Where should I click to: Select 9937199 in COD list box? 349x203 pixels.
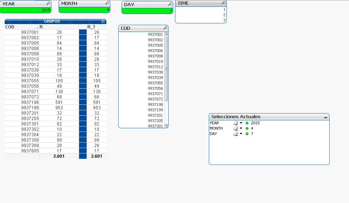point(142,110)
